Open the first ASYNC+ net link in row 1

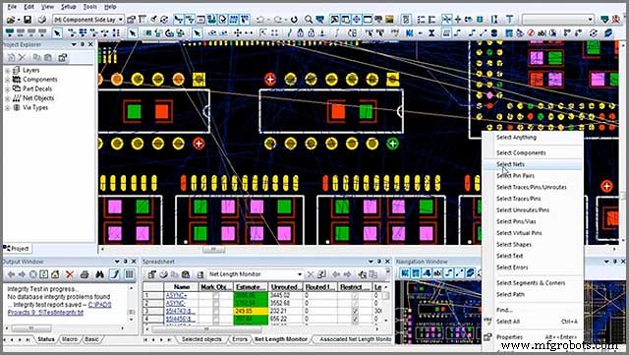(176, 296)
